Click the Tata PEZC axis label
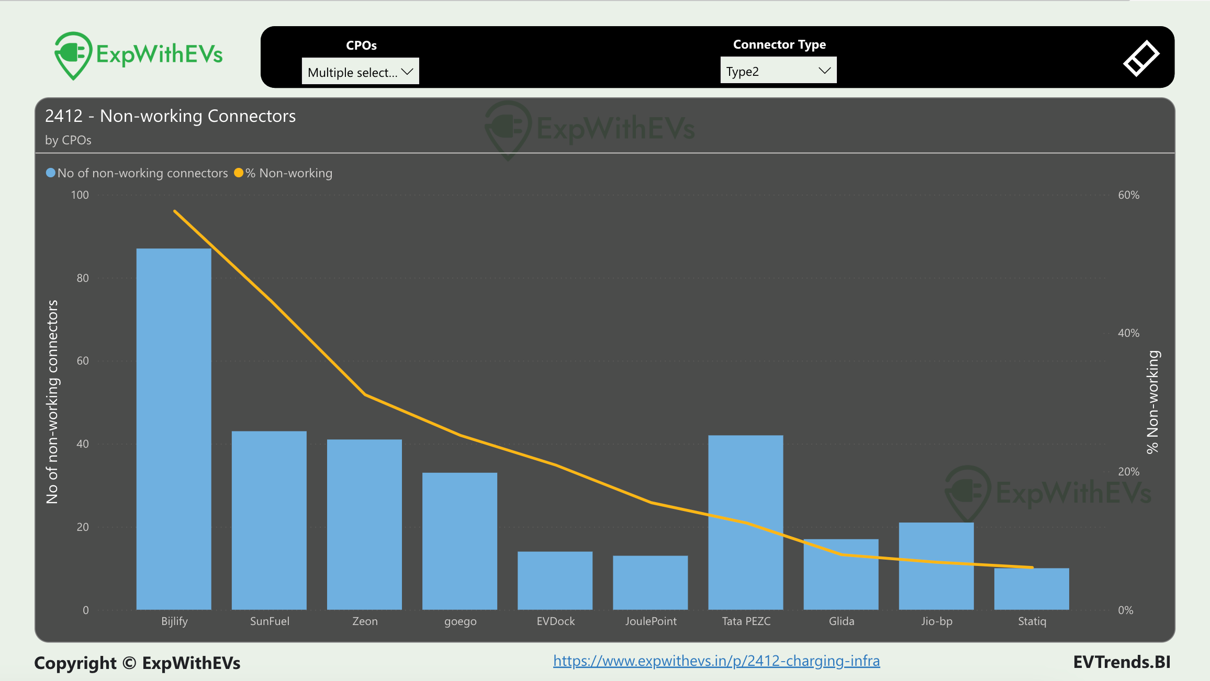 tap(746, 621)
